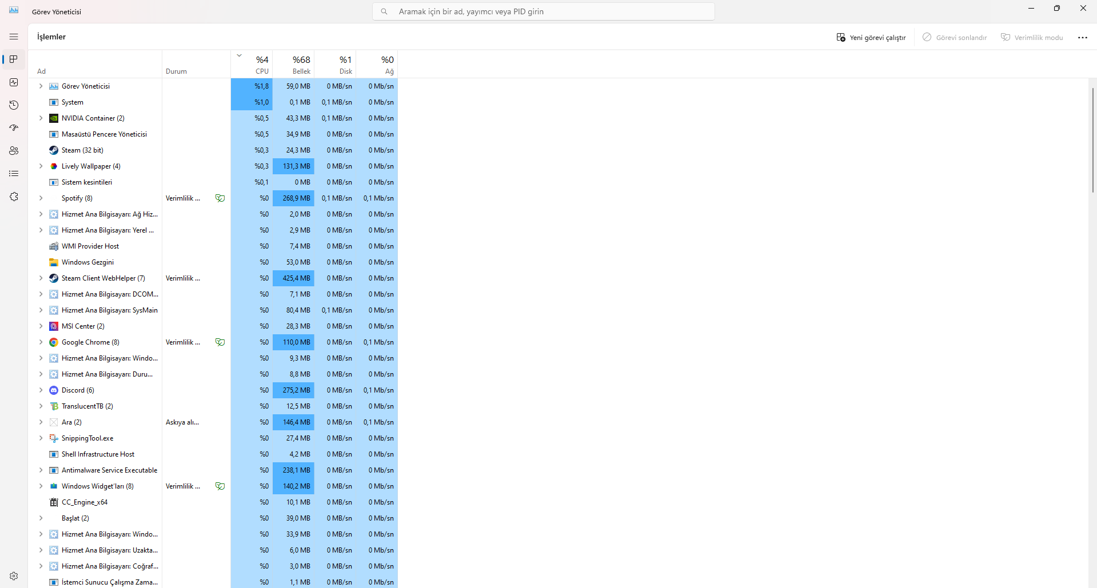Click the three-dot more options button
This screenshot has height=588, width=1097.
pos(1083,37)
